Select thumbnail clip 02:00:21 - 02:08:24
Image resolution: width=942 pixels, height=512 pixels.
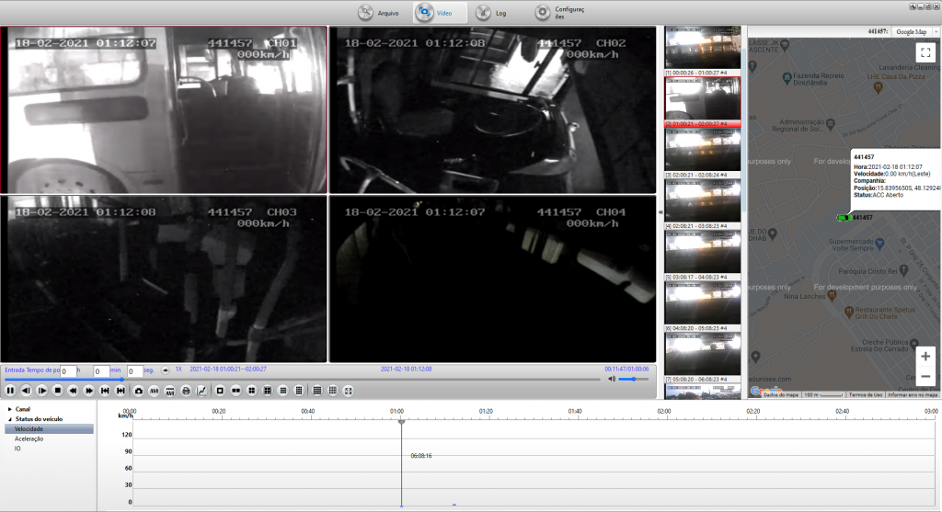click(x=703, y=150)
